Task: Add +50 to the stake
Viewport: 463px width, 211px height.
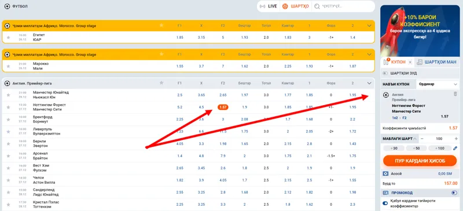Action: tap(416, 148)
